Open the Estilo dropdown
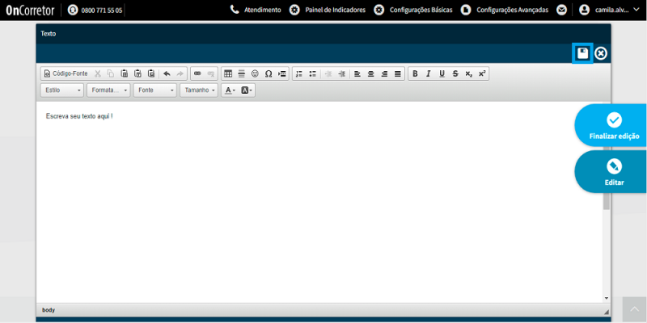The image size is (647, 323). 62,90
